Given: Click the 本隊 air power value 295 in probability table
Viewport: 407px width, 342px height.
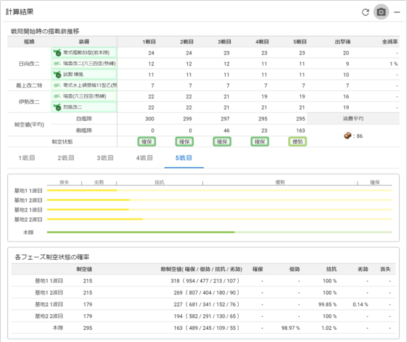Looking at the screenshot, I should click(88, 328).
